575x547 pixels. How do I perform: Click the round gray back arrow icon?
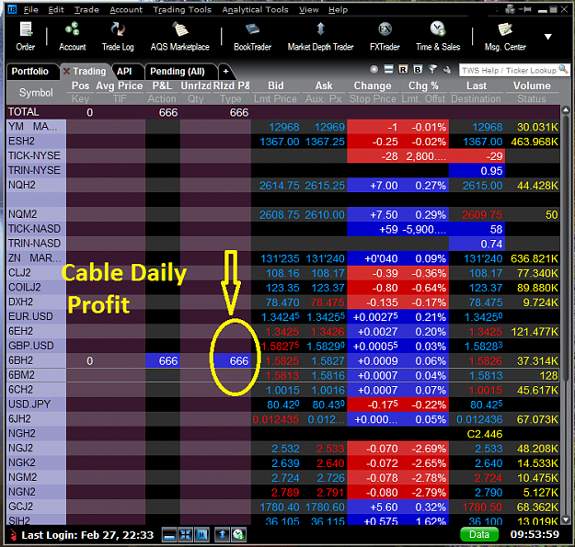click(374, 69)
